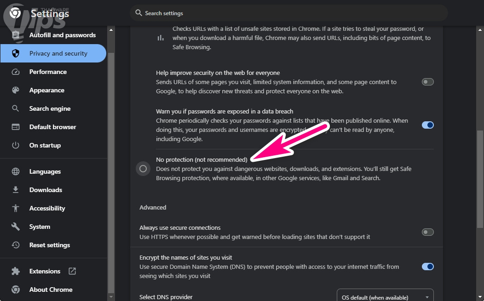Image resolution: width=484 pixels, height=301 pixels.
Task: Click the external link icon beside Extensions
Action: pos(72,271)
